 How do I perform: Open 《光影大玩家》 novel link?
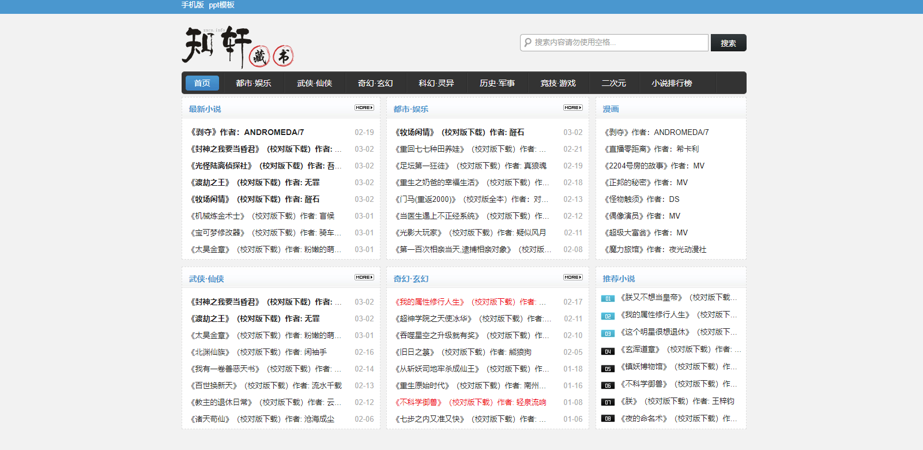[470, 232]
